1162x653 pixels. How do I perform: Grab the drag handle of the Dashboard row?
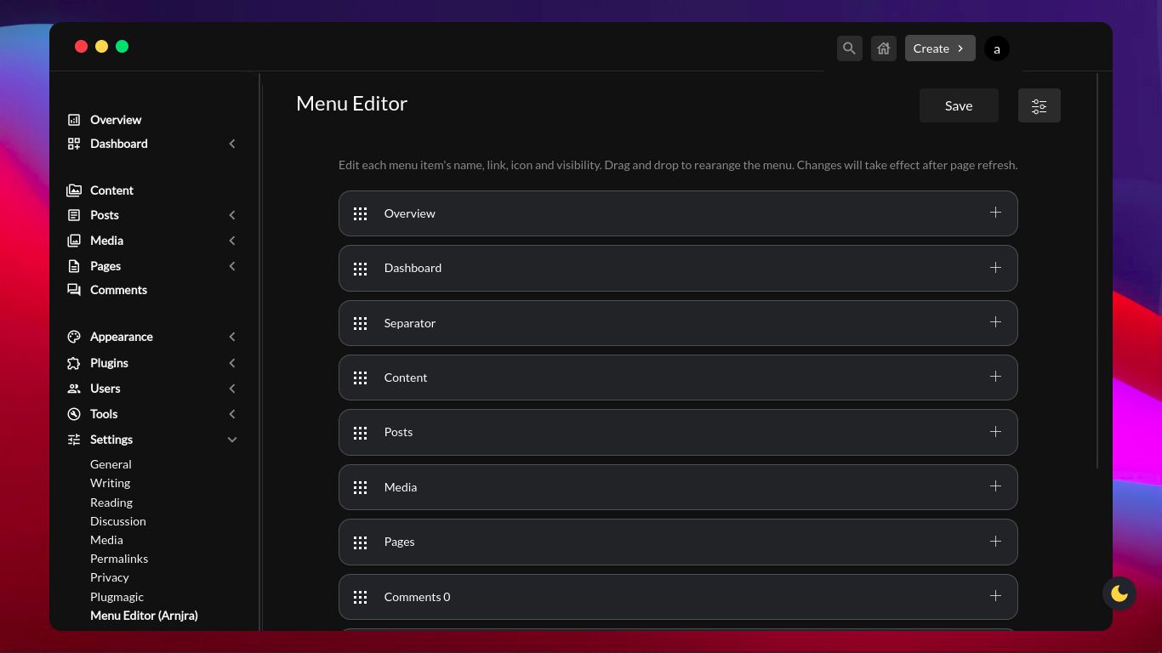click(361, 269)
